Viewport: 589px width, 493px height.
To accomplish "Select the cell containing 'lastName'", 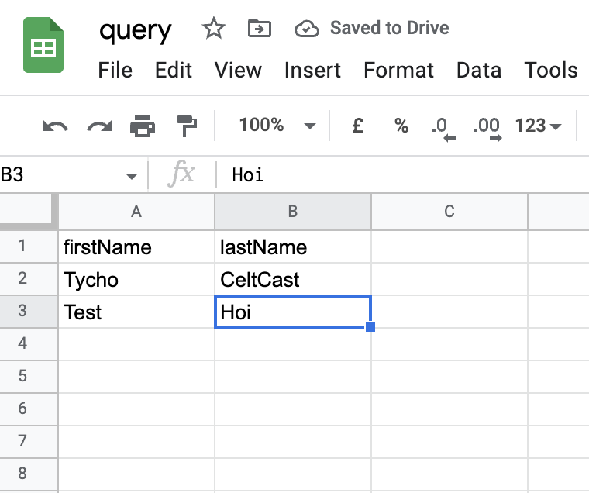I will coord(293,246).
